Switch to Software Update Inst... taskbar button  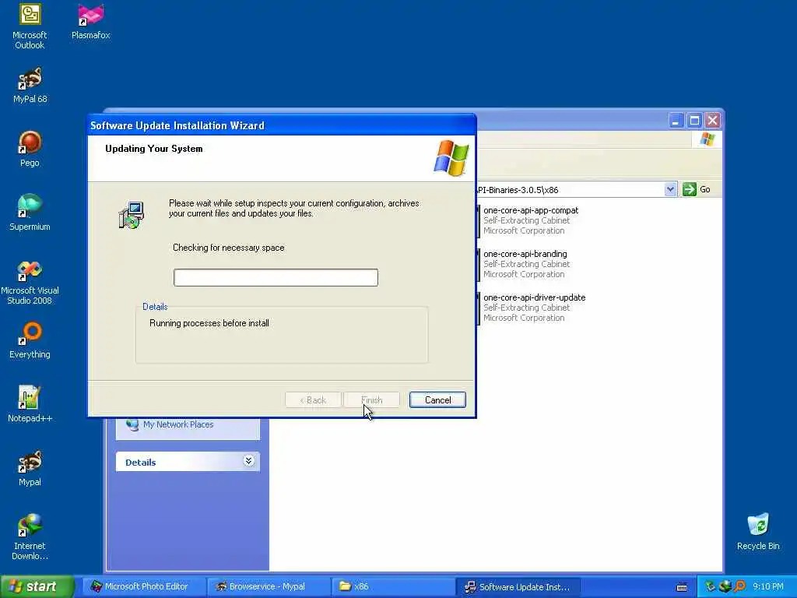[x=518, y=587]
